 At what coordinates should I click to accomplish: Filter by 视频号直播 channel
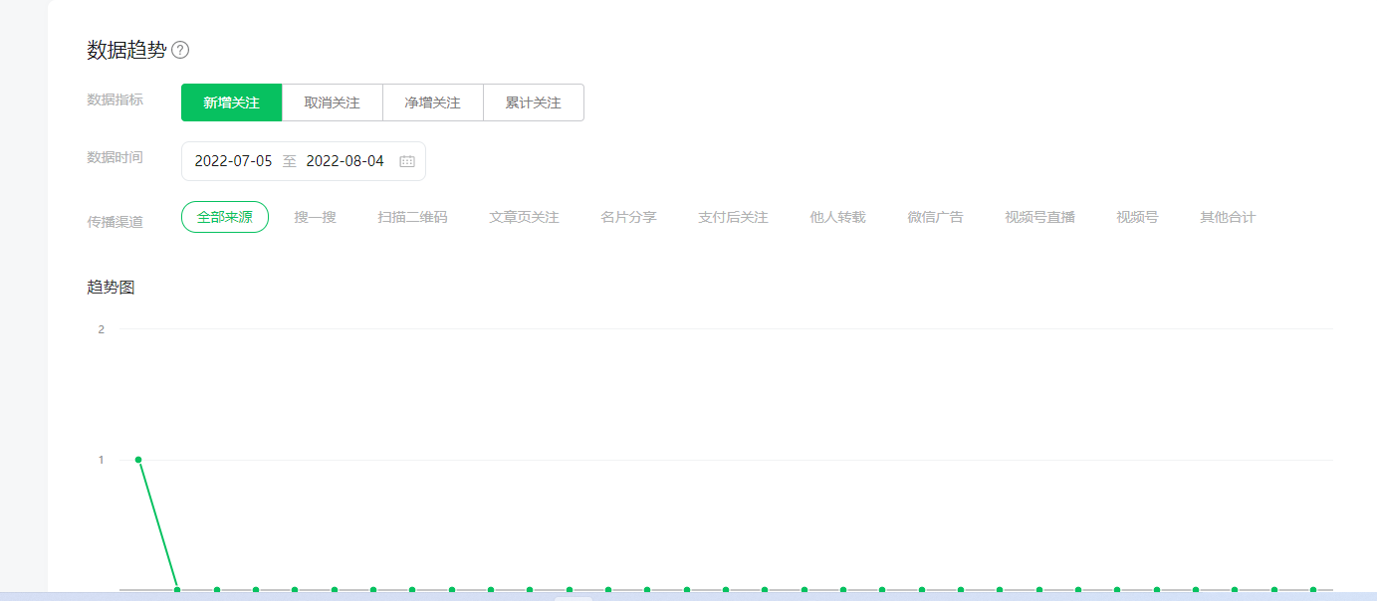[1040, 217]
